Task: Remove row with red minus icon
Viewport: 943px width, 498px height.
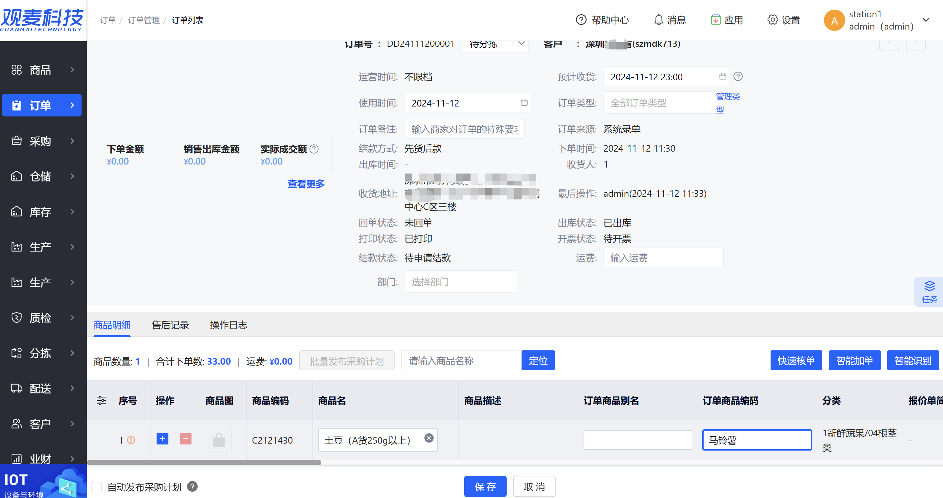Action: 186,438
